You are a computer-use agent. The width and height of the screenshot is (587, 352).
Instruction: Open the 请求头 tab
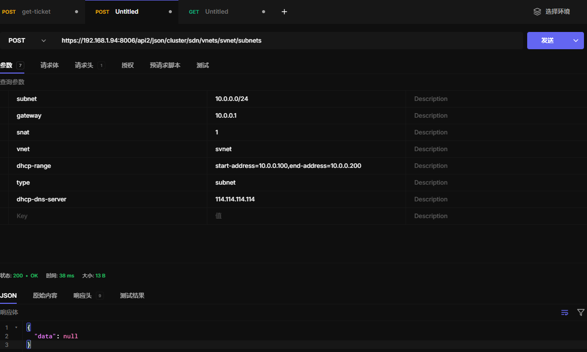pyautogui.click(x=84, y=65)
